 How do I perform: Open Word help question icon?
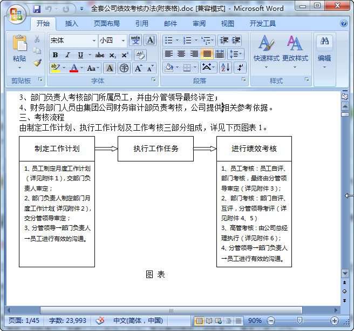343,23
